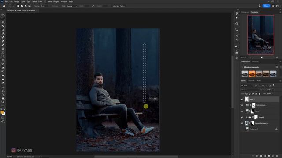This screenshot has height=158, width=282.
Task: Click New selection mode icon
Action: coord(18,6)
